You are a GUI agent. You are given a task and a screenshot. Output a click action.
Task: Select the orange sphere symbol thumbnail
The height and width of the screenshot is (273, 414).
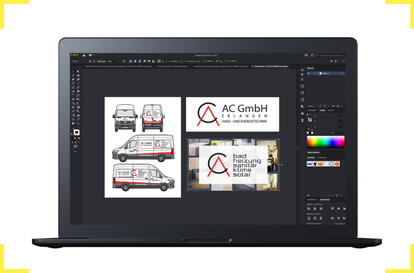[321, 164]
